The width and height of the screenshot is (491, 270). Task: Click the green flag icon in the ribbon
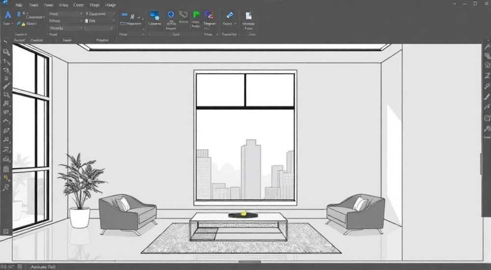[x=196, y=15]
